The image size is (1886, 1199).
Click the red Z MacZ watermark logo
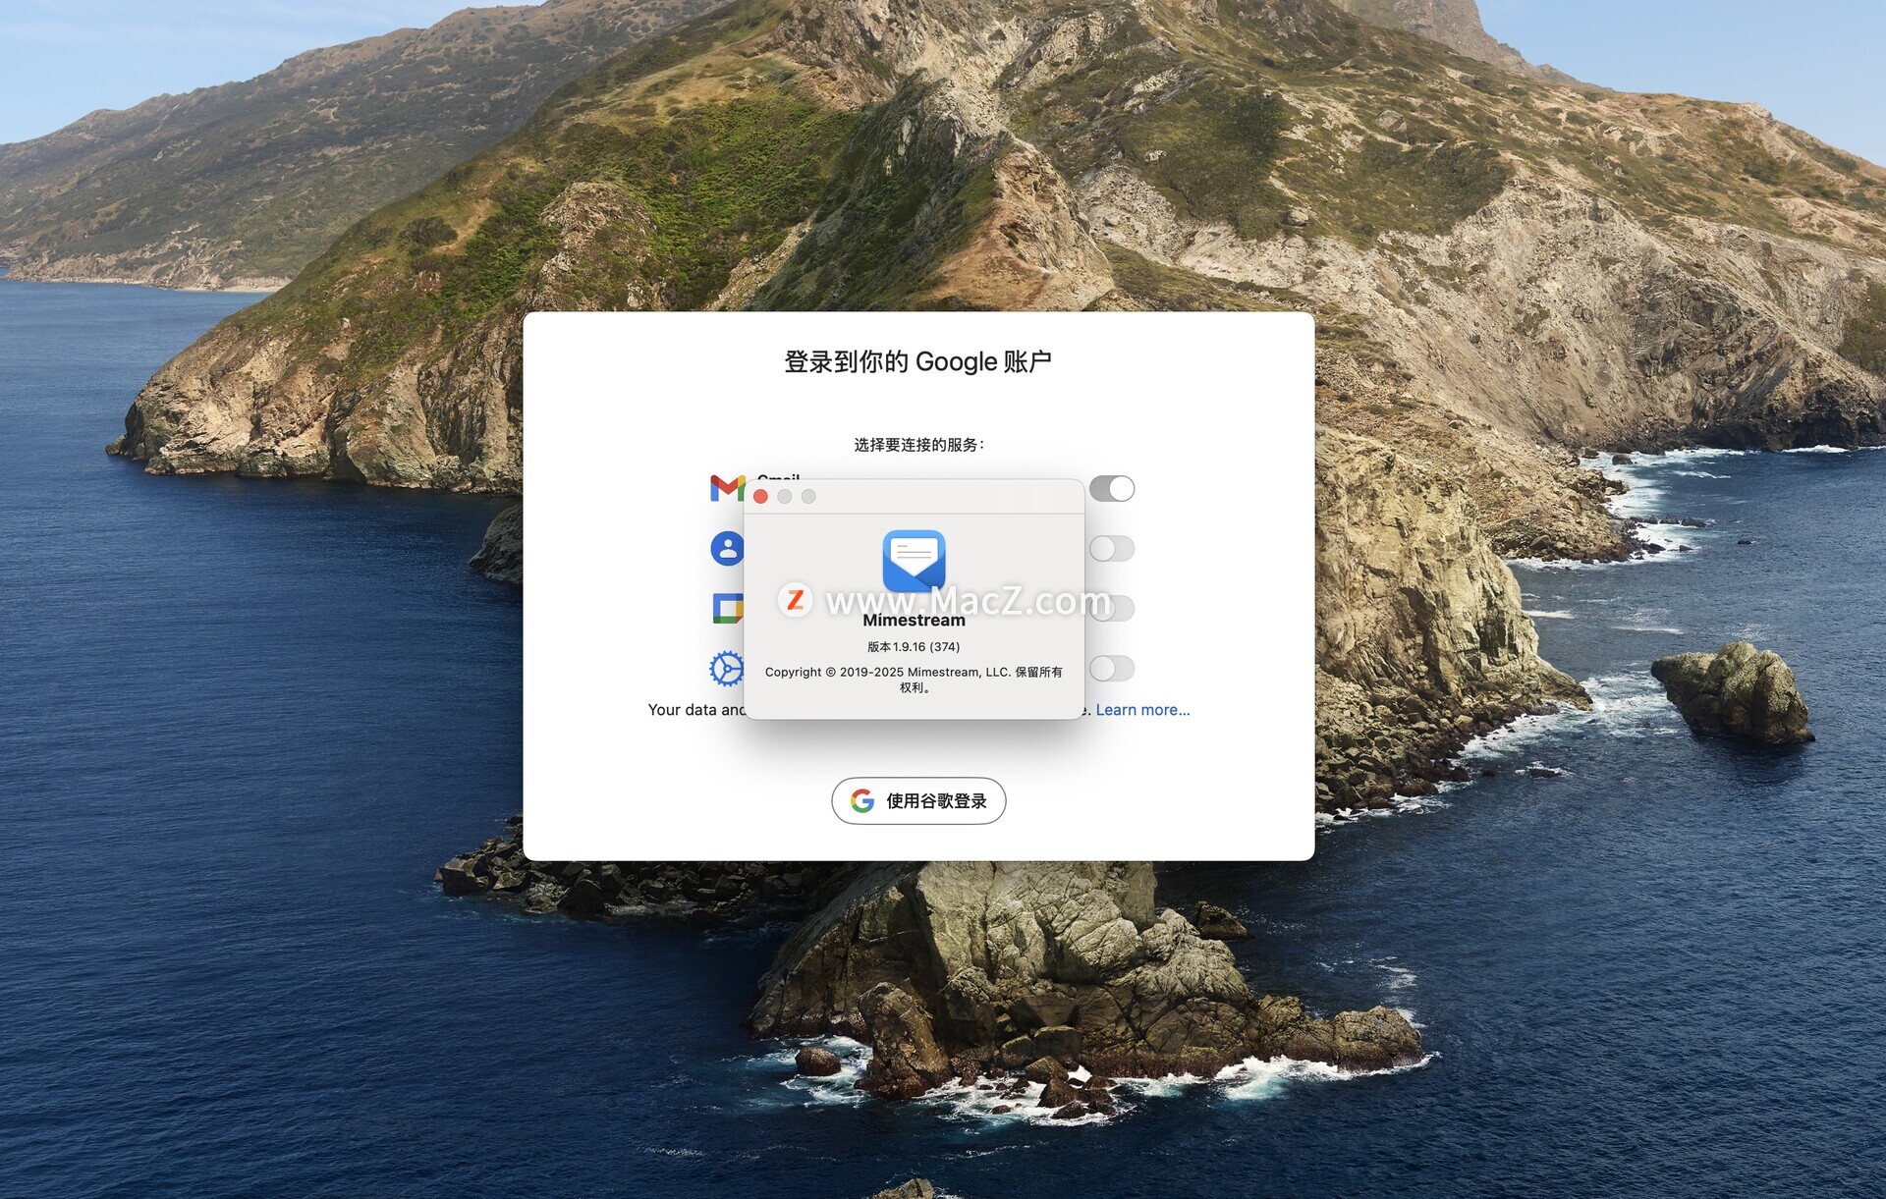796,600
